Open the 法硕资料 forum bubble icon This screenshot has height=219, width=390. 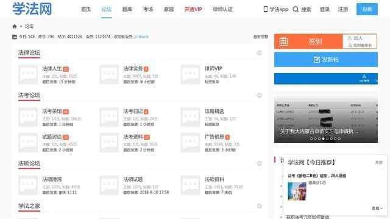point(190,185)
